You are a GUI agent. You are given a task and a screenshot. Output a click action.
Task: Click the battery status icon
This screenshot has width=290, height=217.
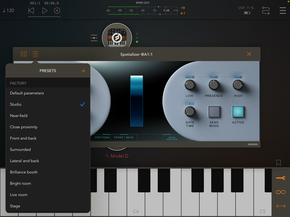click(x=247, y=13)
